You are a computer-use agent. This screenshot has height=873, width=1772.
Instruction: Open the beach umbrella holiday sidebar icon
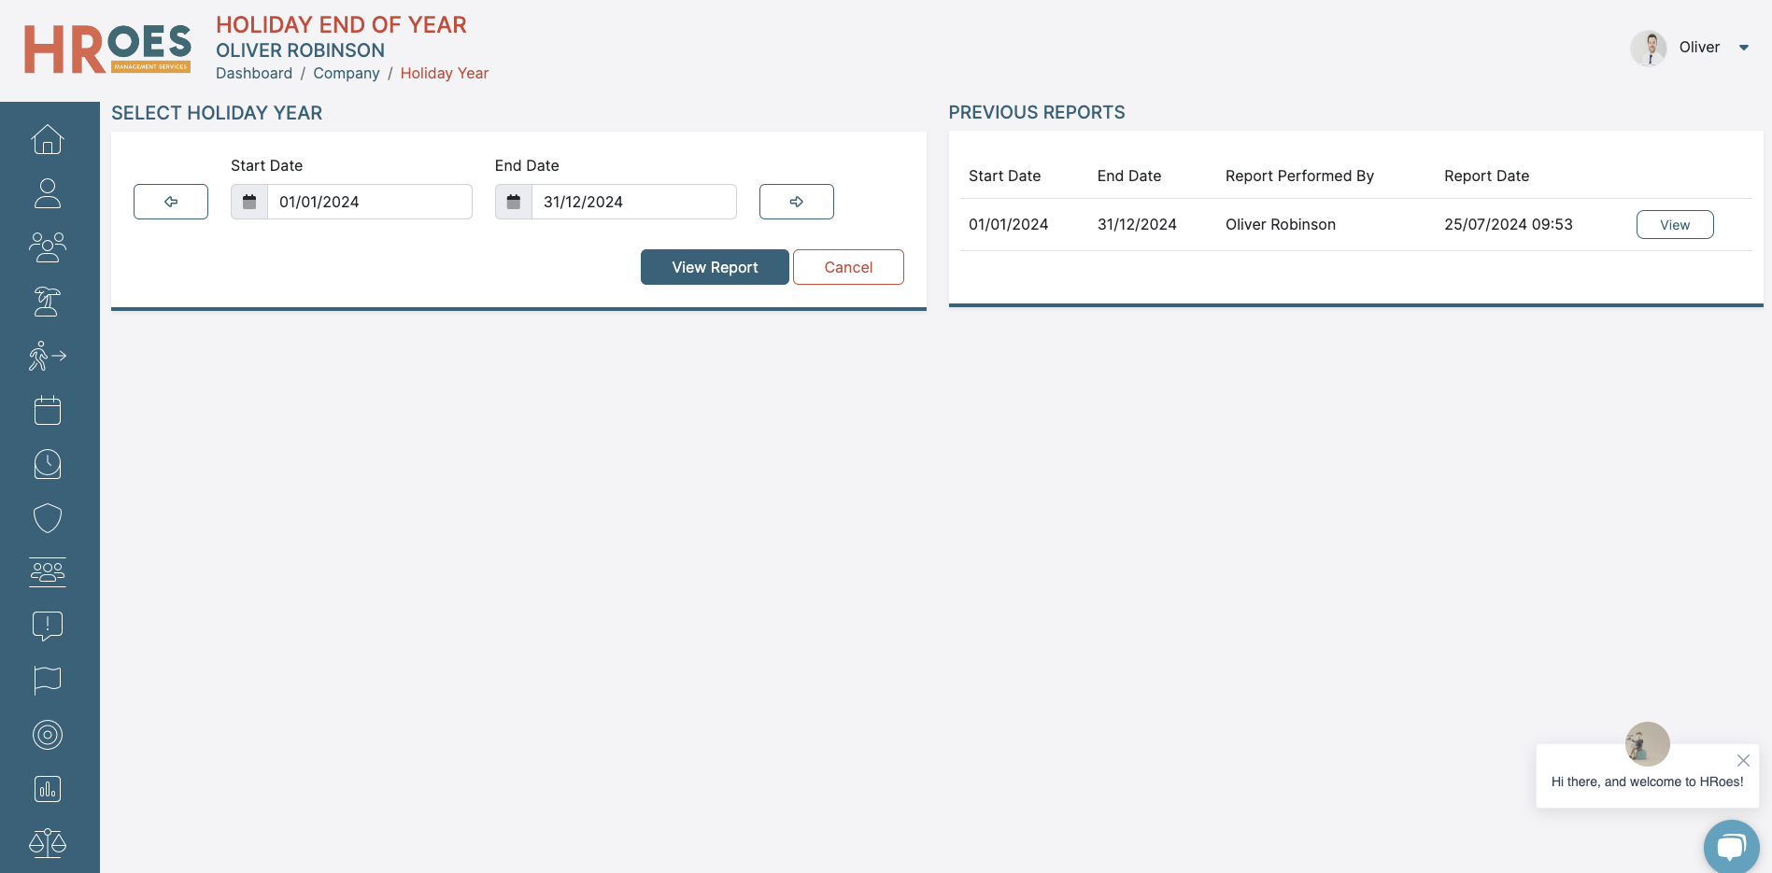click(48, 302)
